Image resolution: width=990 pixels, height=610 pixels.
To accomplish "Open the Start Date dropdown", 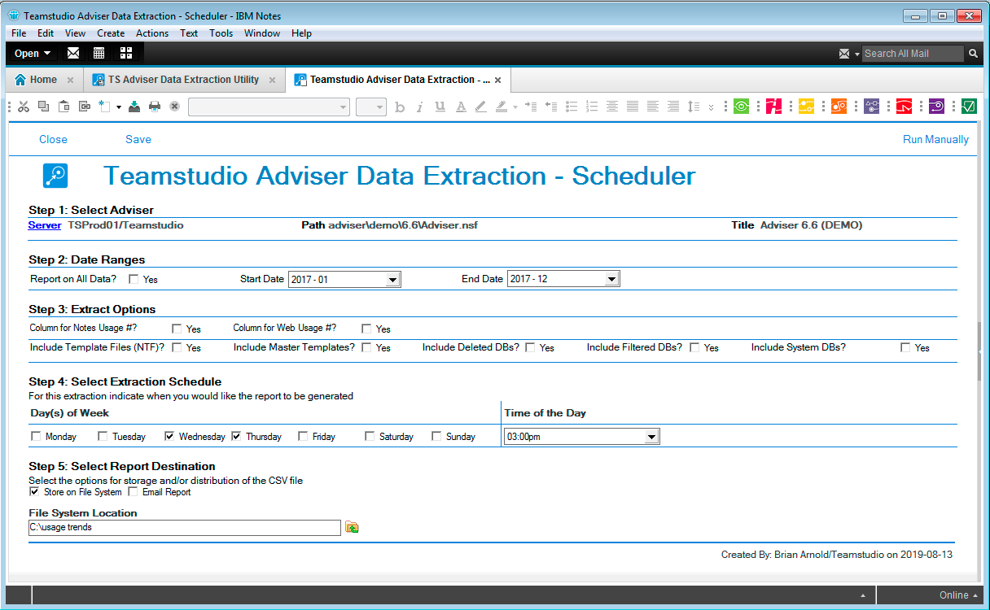I will pyautogui.click(x=392, y=279).
